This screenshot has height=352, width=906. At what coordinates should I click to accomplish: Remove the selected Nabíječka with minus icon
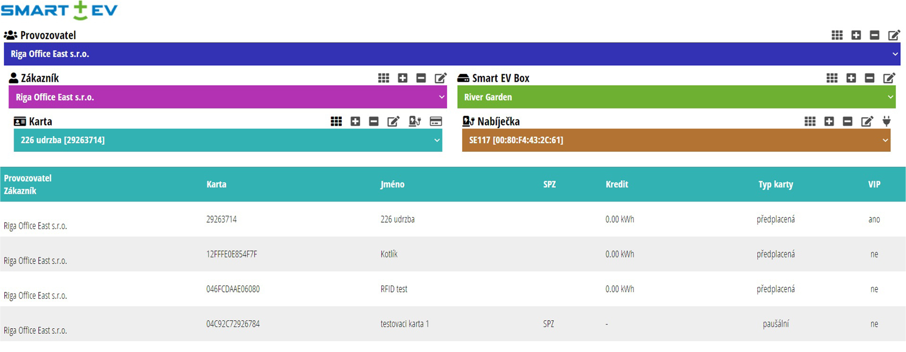click(x=848, y=122)
